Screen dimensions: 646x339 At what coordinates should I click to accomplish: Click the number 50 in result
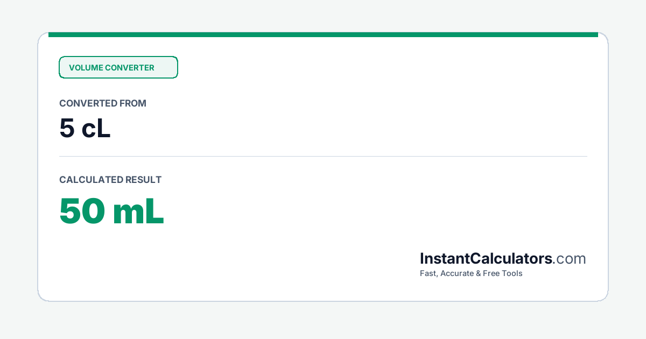(x=82, y=211)
